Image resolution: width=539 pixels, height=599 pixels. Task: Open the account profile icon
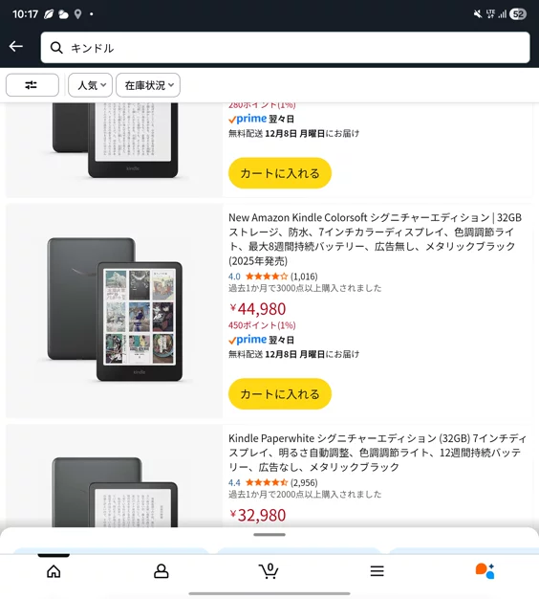(161, 571)
